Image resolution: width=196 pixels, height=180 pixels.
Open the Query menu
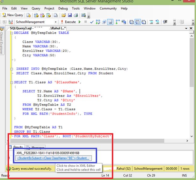pos(36,8)
